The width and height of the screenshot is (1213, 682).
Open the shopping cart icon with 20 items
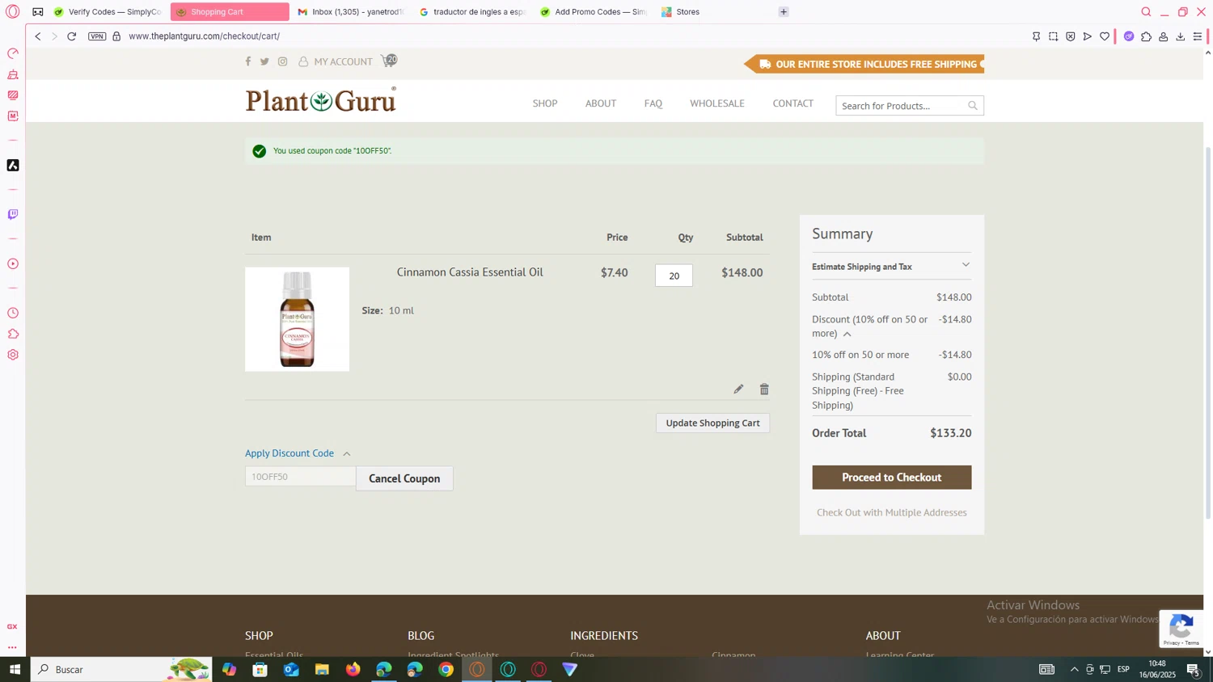(x=388, y=61)
